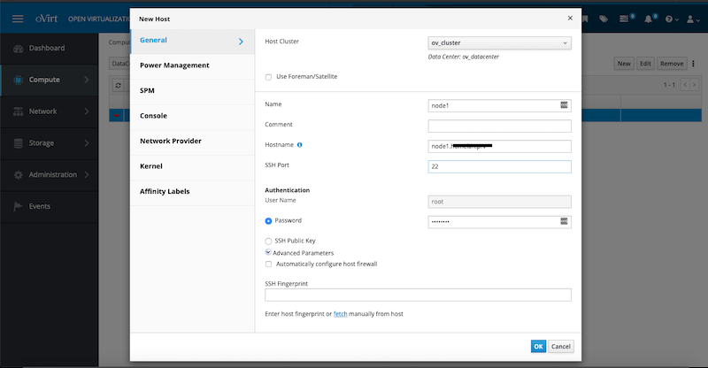Image resolution: width=708 pixels, height=368 pixels.
Task: Expand the Network sidebar menu
Action: click(x=49, y=111)
